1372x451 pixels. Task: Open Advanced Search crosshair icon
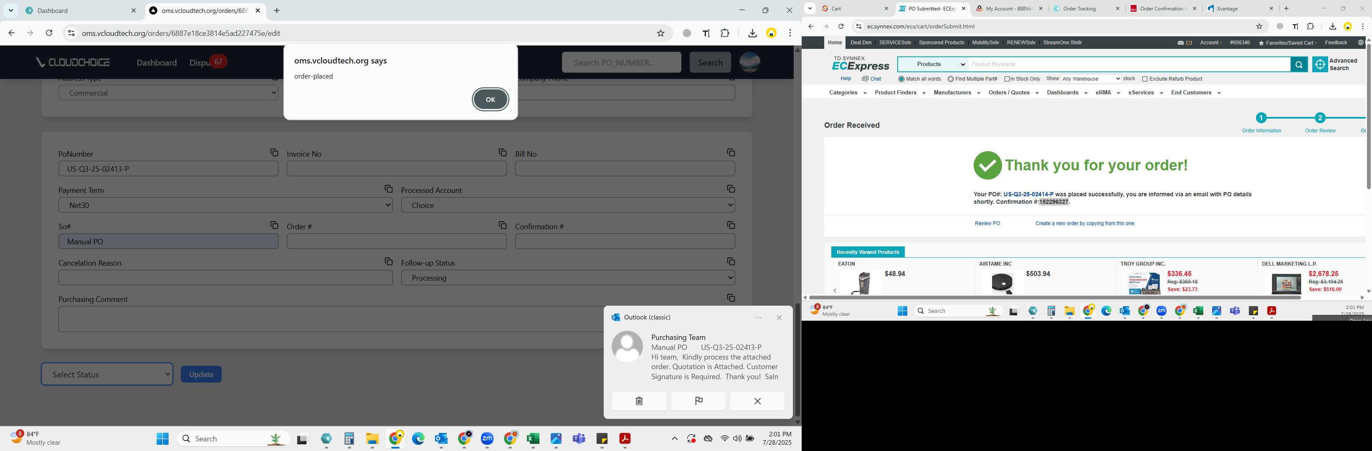coord(1319,64)
